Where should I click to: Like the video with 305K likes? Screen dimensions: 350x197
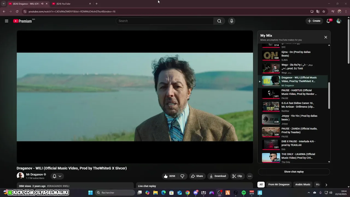[x=170, y=176]
